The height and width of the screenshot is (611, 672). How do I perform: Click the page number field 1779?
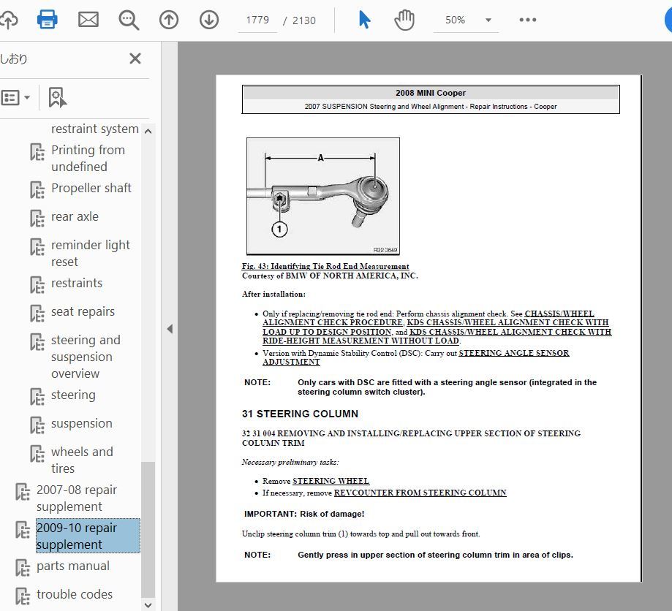pos(257,20)
